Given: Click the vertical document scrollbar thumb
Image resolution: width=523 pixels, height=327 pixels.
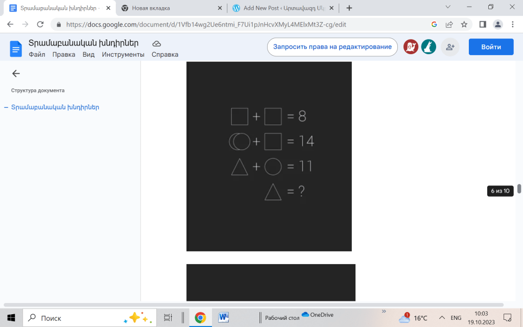Looking at the screenshot, I should pyautogui.click(x=519, y=189).
